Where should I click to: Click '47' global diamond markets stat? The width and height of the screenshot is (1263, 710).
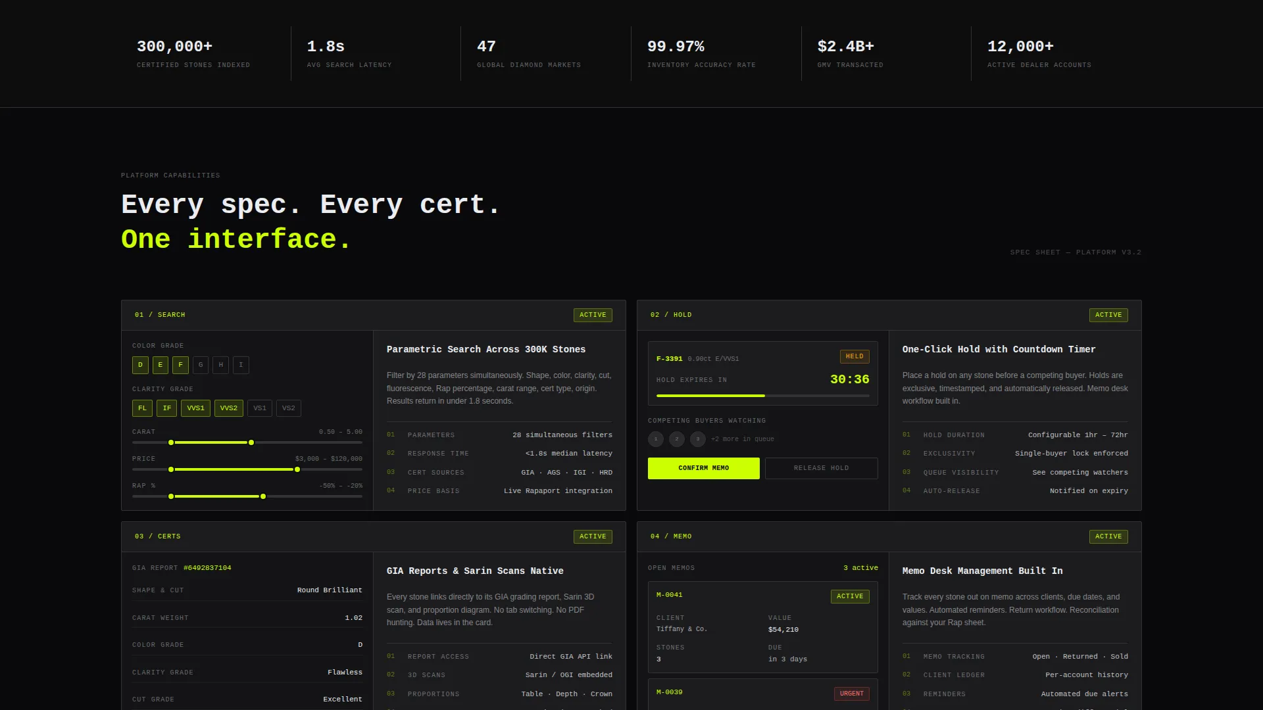pos(486,47)
